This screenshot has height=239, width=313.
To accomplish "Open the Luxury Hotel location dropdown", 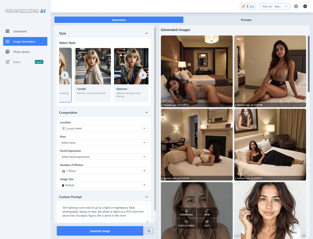I will pyautogui.click(x=103, y=128).
